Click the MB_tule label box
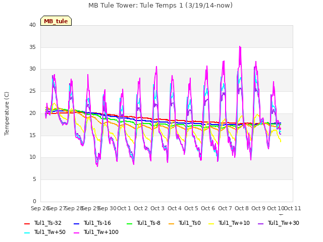The width and height of the screenshot is (323, 242). point(56,21)
